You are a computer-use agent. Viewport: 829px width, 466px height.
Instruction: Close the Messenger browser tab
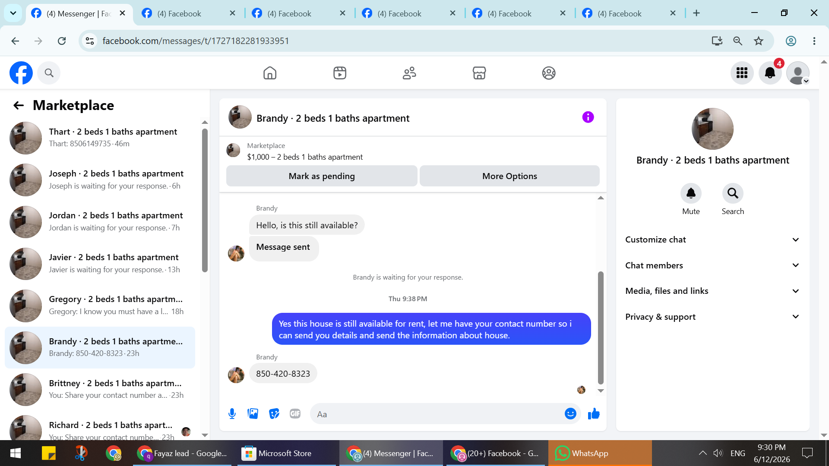coord(123,13)
